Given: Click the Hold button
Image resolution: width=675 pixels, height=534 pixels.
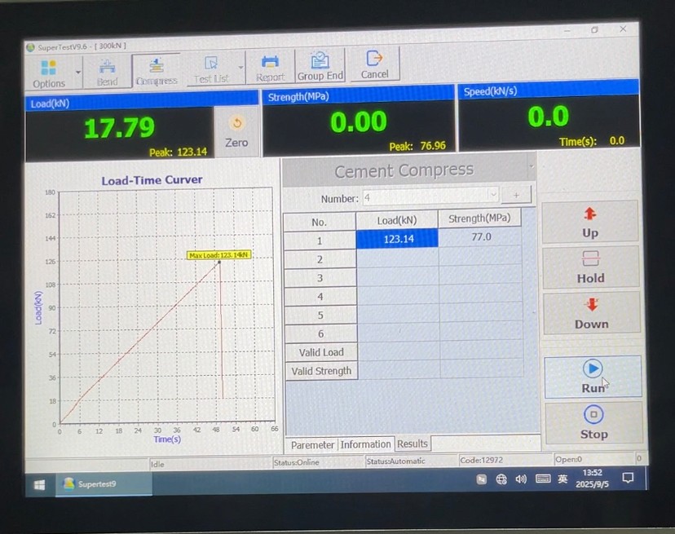Looking at the screenshot, I should 590,267.
